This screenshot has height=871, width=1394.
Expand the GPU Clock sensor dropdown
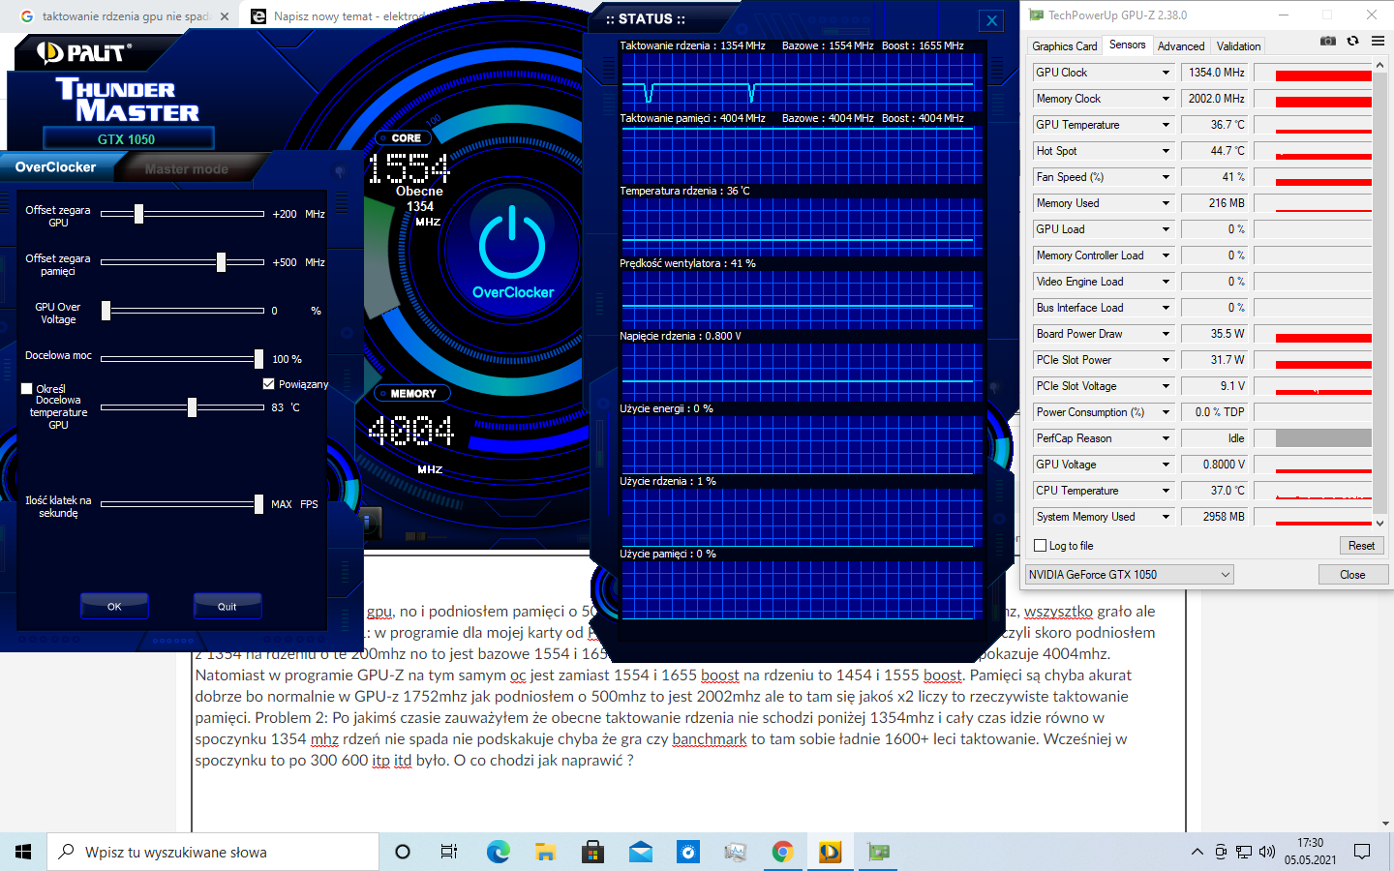(x=1166, y=73)
